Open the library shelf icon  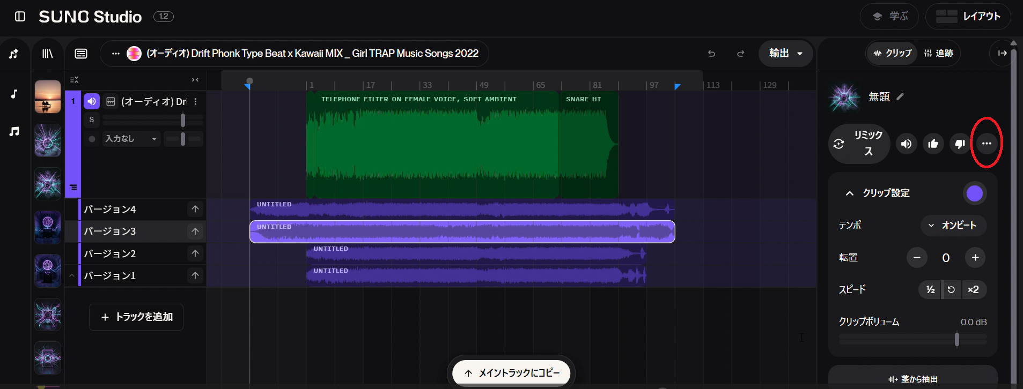[x=48, y=54]
